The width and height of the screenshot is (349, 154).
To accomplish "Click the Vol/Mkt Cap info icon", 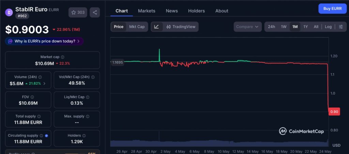I will tap(93, 77).
